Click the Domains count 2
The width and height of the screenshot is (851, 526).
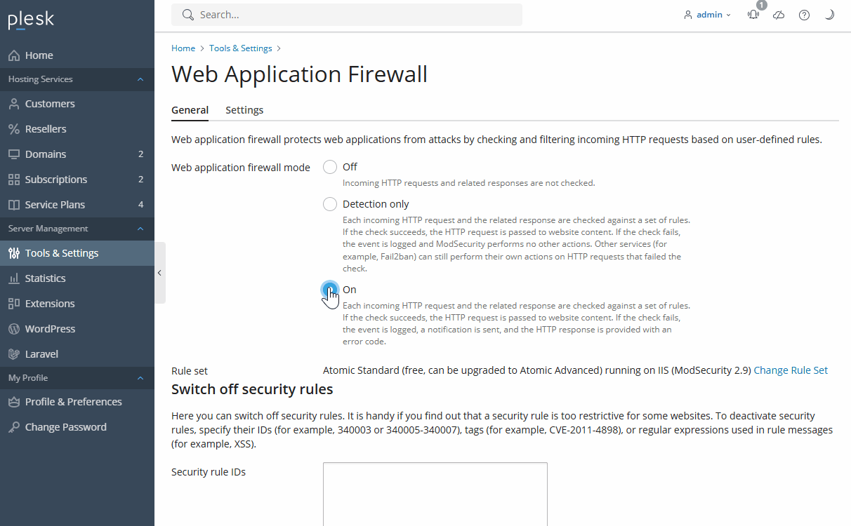pyautogui.click(x=140, y=154)
